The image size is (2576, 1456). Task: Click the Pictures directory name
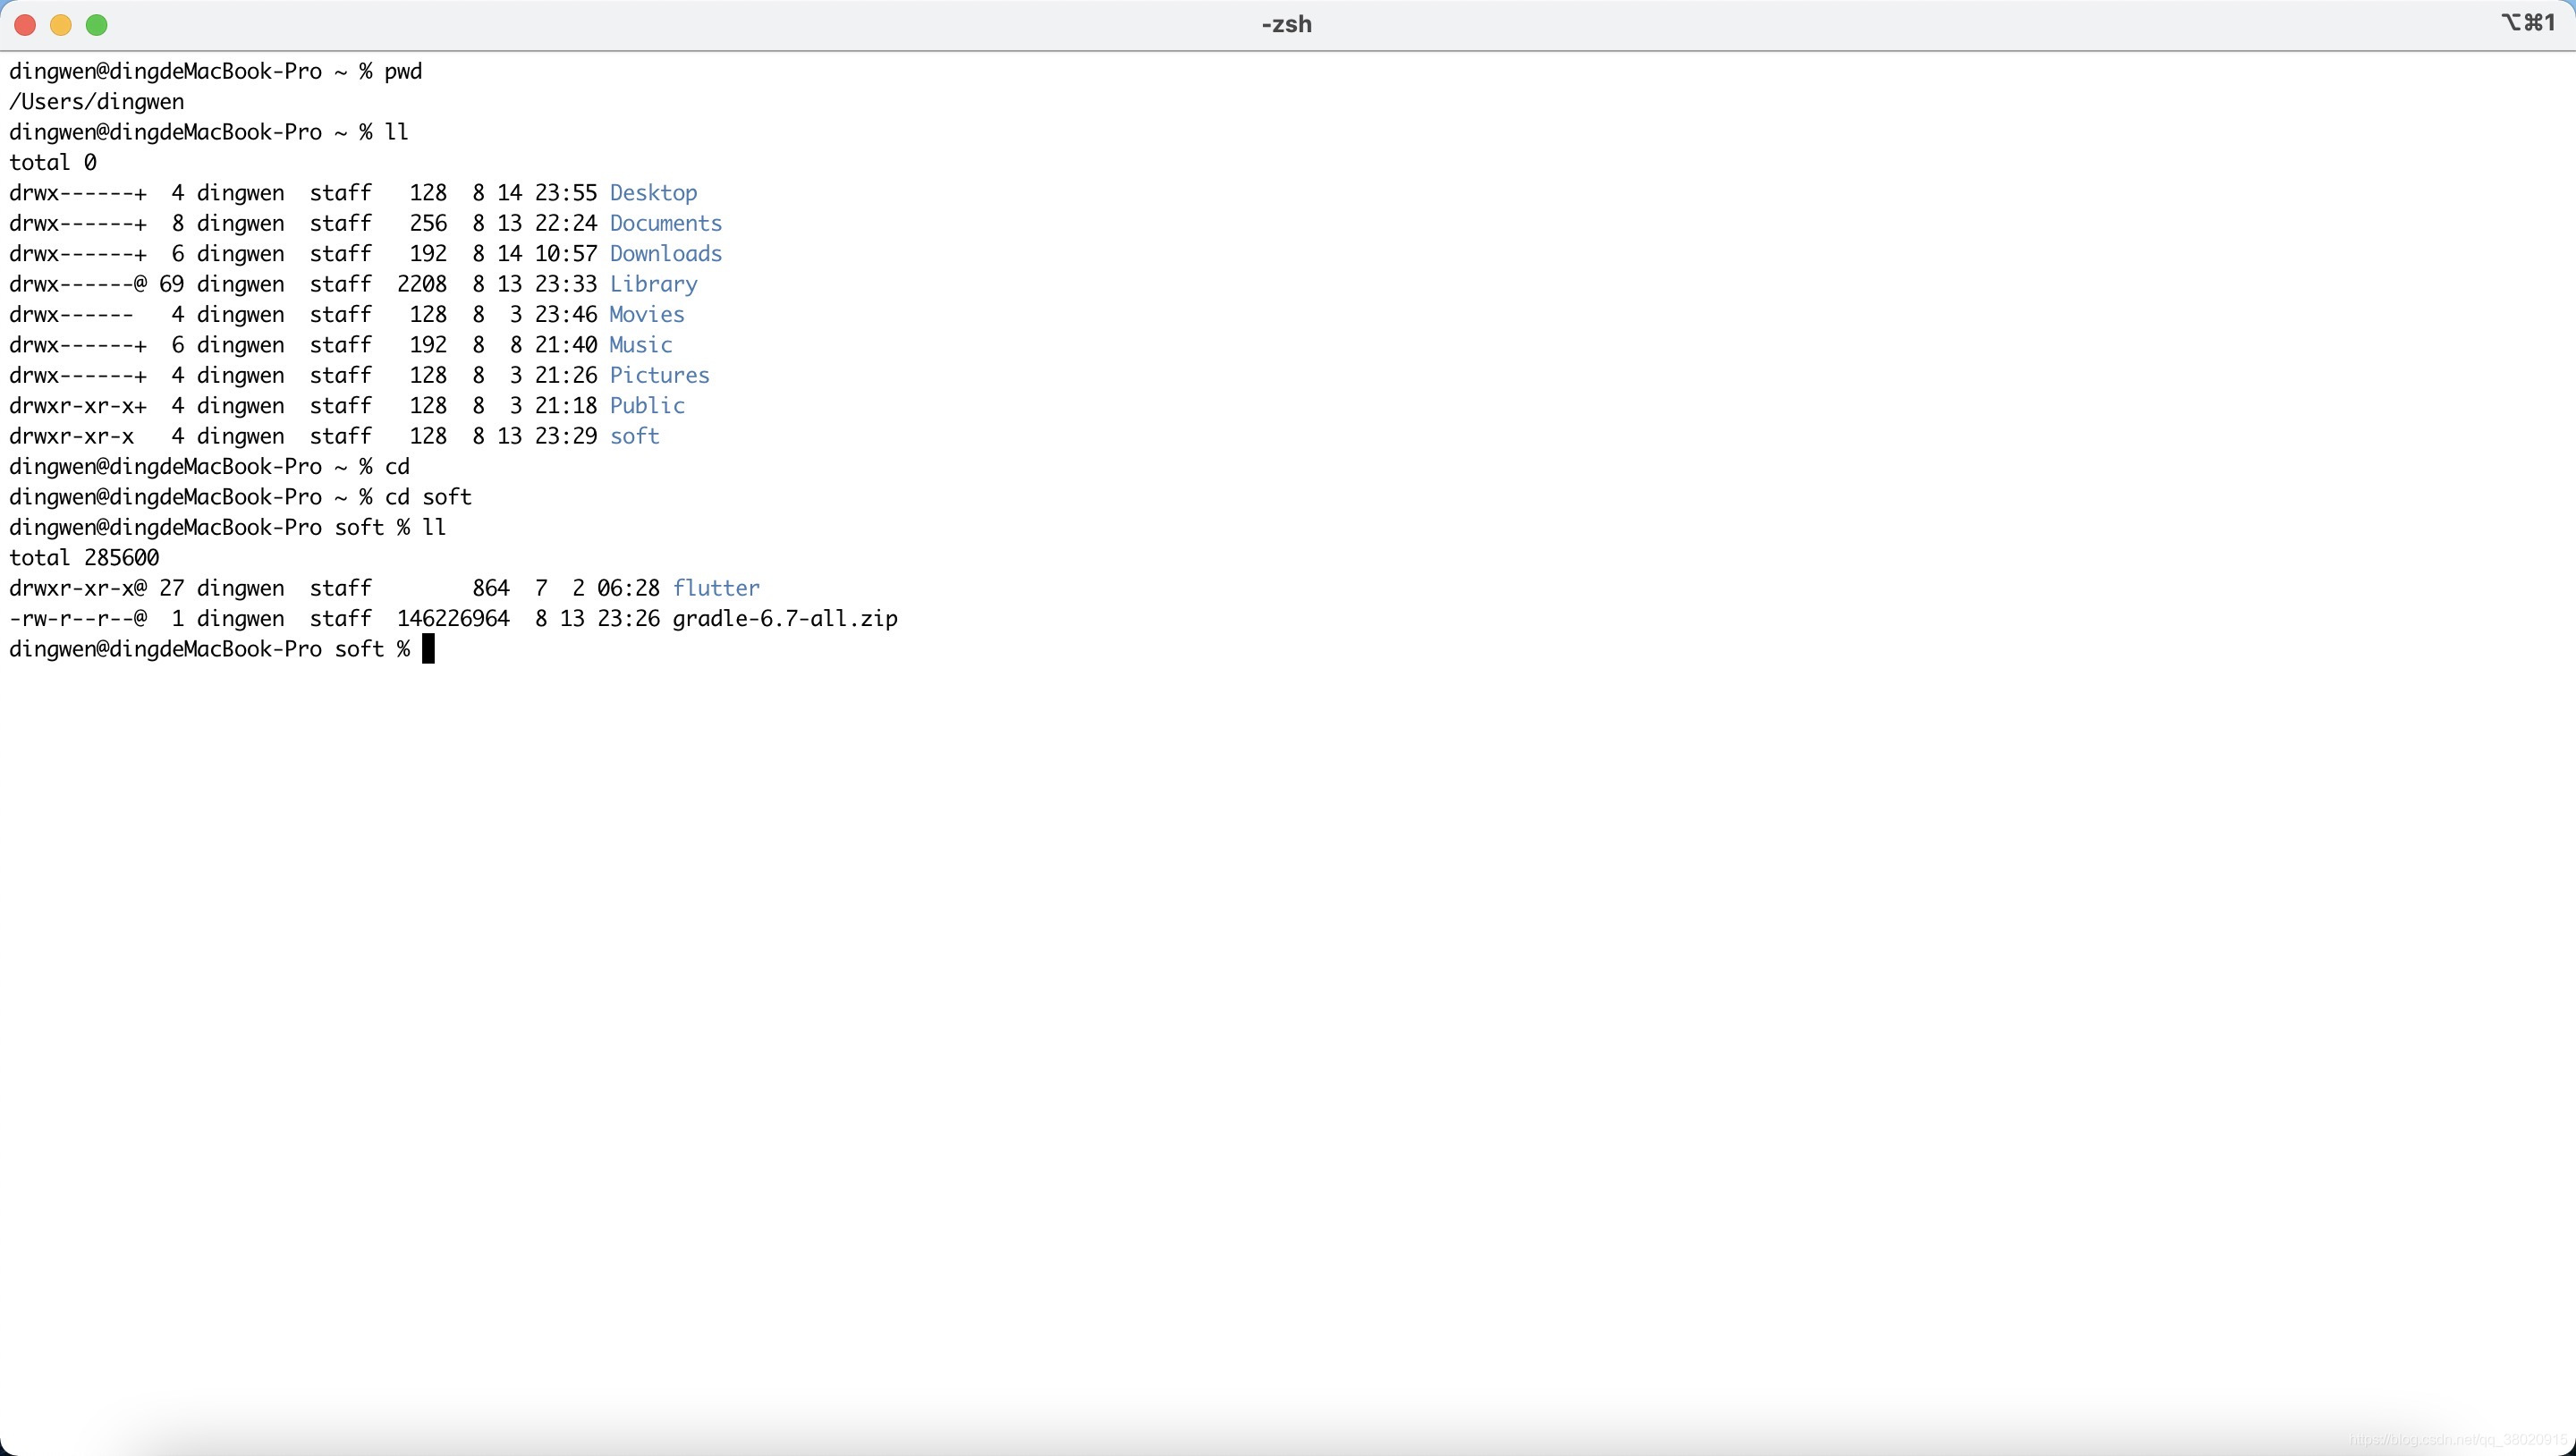coord(660,375)
